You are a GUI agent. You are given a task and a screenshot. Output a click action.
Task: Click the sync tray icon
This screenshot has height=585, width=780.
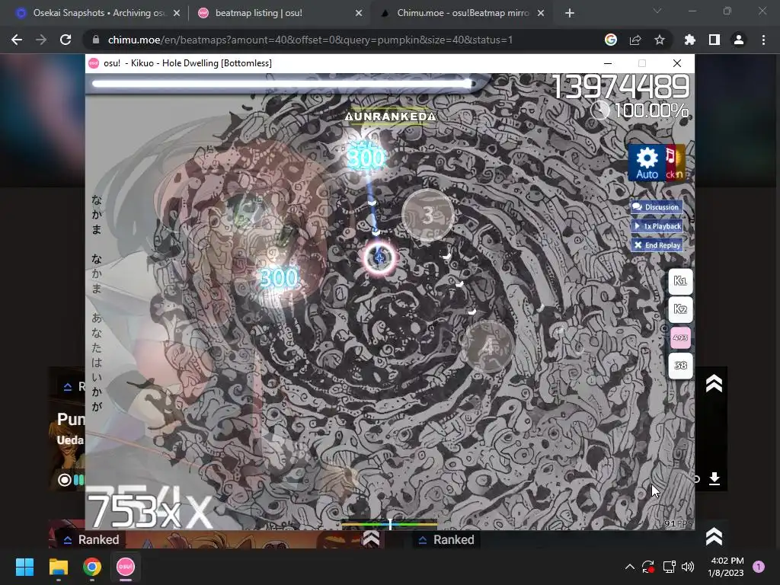[x=648, y=567]
